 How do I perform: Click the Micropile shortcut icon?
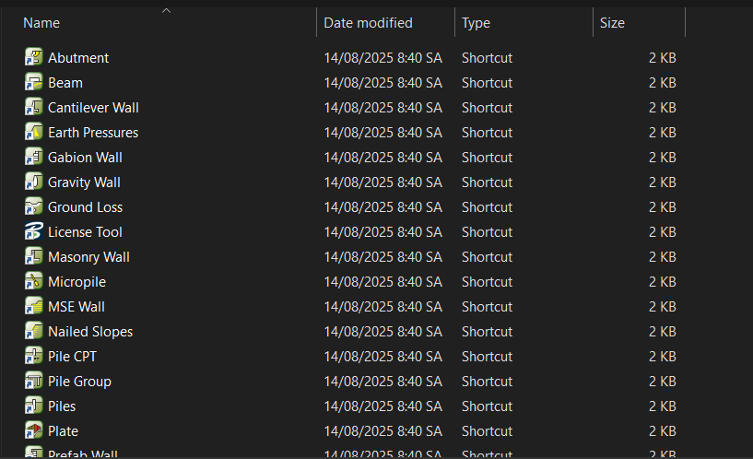(34, 281)
